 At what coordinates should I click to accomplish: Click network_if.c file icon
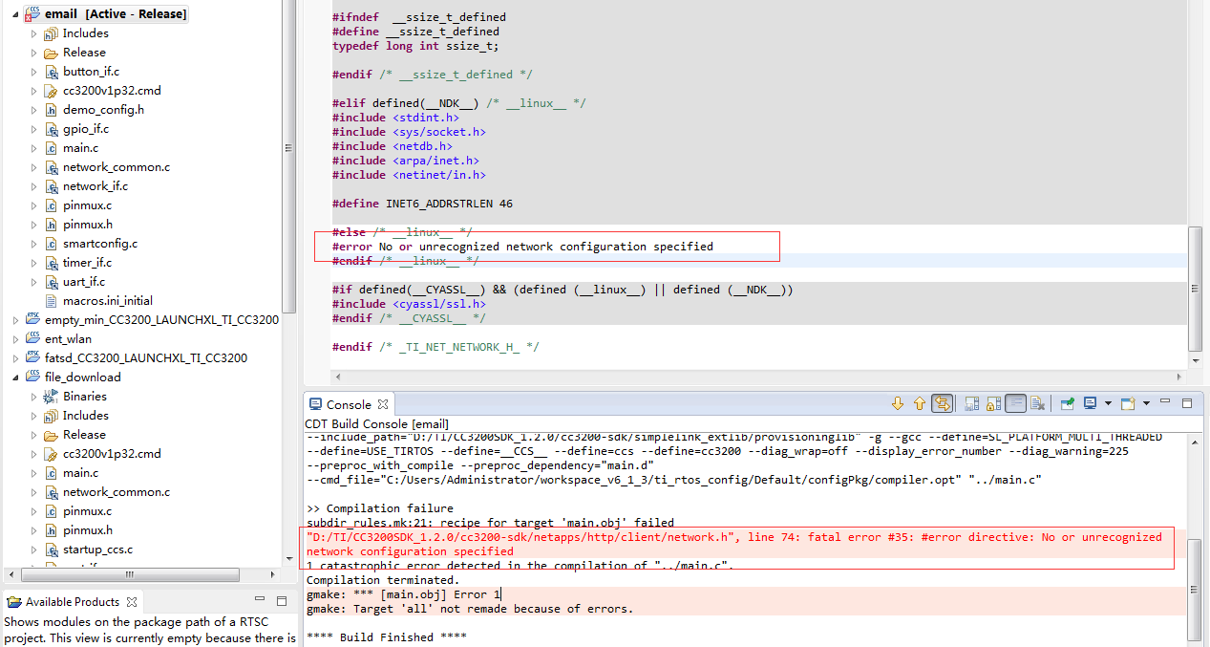click(x=51, y=186)
